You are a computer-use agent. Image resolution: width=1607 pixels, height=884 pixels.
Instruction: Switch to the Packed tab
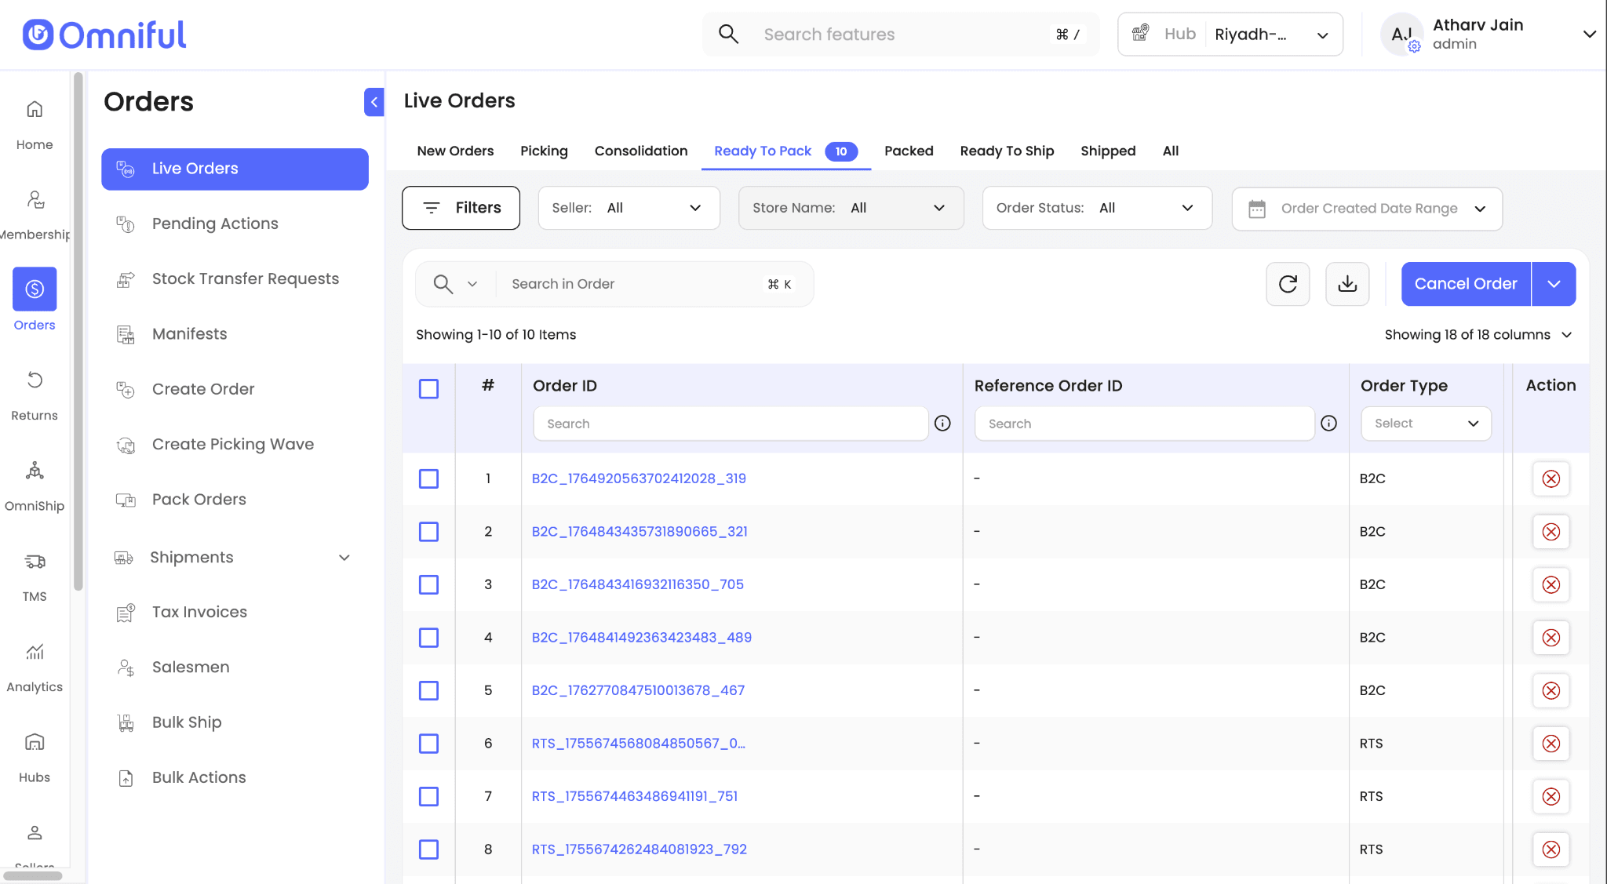pyautogui.click(x=909, y=151)
